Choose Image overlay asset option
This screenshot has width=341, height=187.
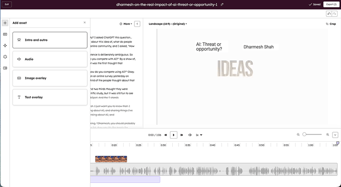(x=50, y=78)
